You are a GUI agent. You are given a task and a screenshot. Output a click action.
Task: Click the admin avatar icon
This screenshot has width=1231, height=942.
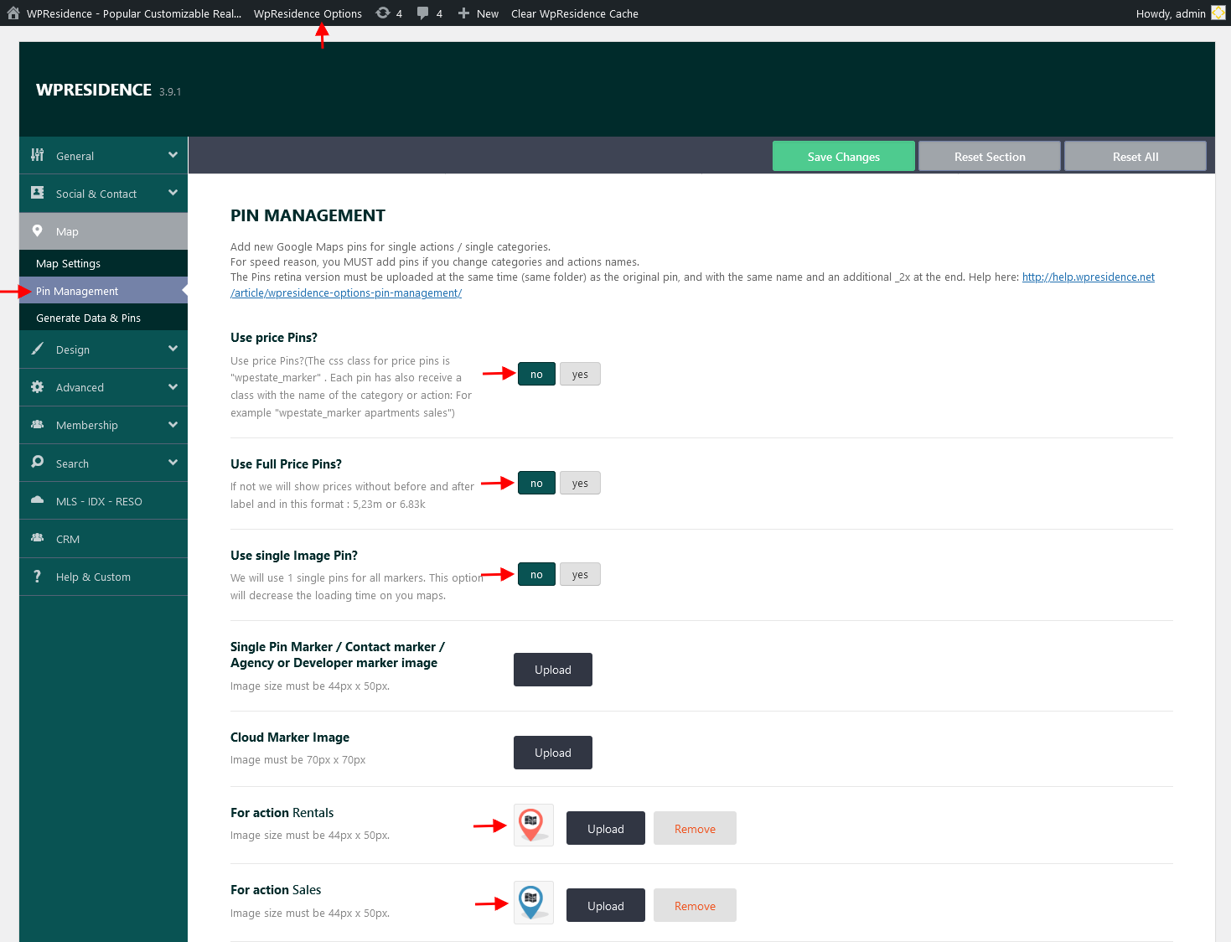coord(1218,13)
